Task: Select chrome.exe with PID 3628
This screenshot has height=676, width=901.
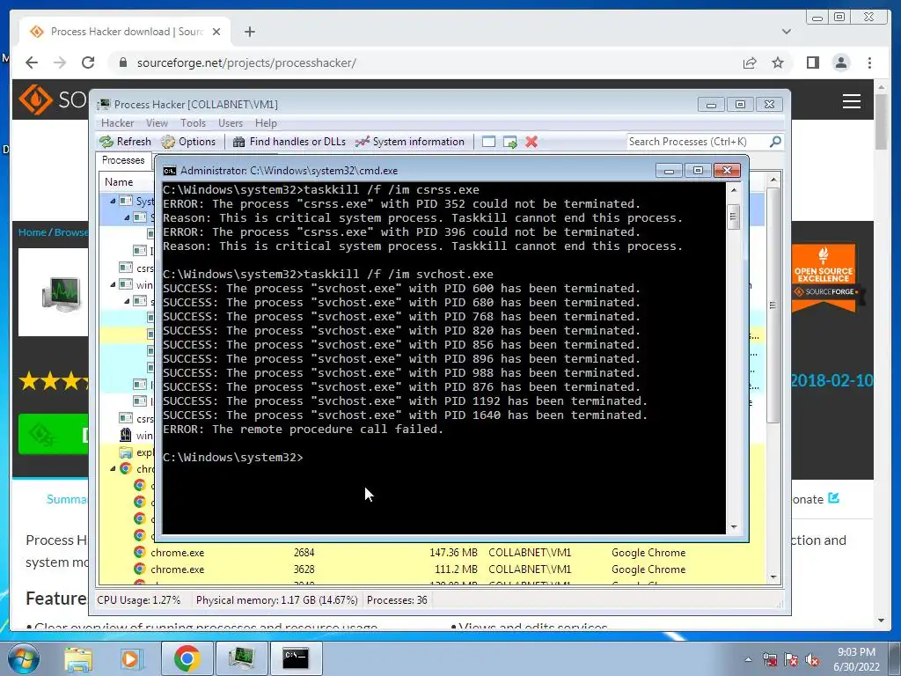Action: [432, 569]
